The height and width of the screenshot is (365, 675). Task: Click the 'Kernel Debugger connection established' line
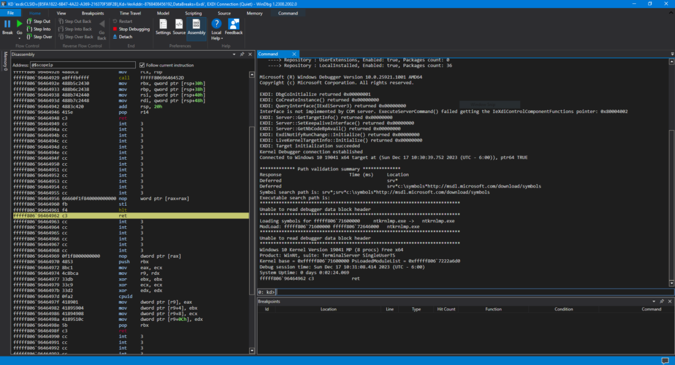point(311,151)
